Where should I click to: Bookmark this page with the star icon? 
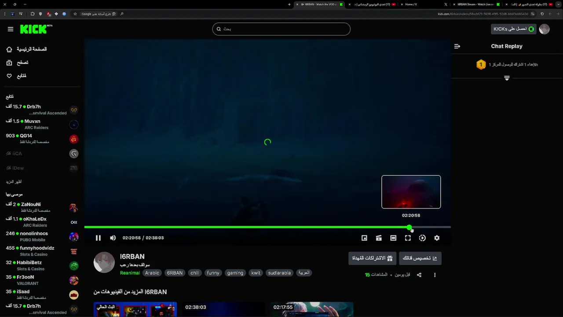[x=75, y=14]
